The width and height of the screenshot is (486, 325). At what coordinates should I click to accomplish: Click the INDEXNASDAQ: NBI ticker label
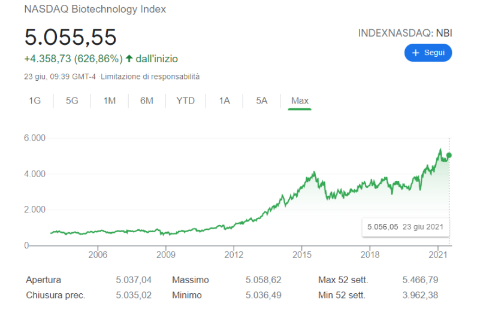click(x=405, y=33)
